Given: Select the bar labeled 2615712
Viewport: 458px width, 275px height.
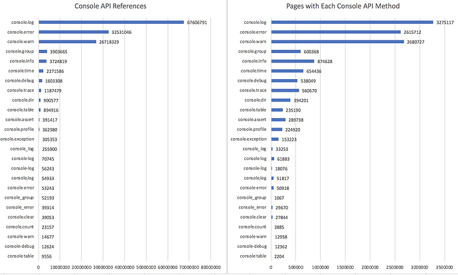Looking at the screenshot, I should point(336,32).
